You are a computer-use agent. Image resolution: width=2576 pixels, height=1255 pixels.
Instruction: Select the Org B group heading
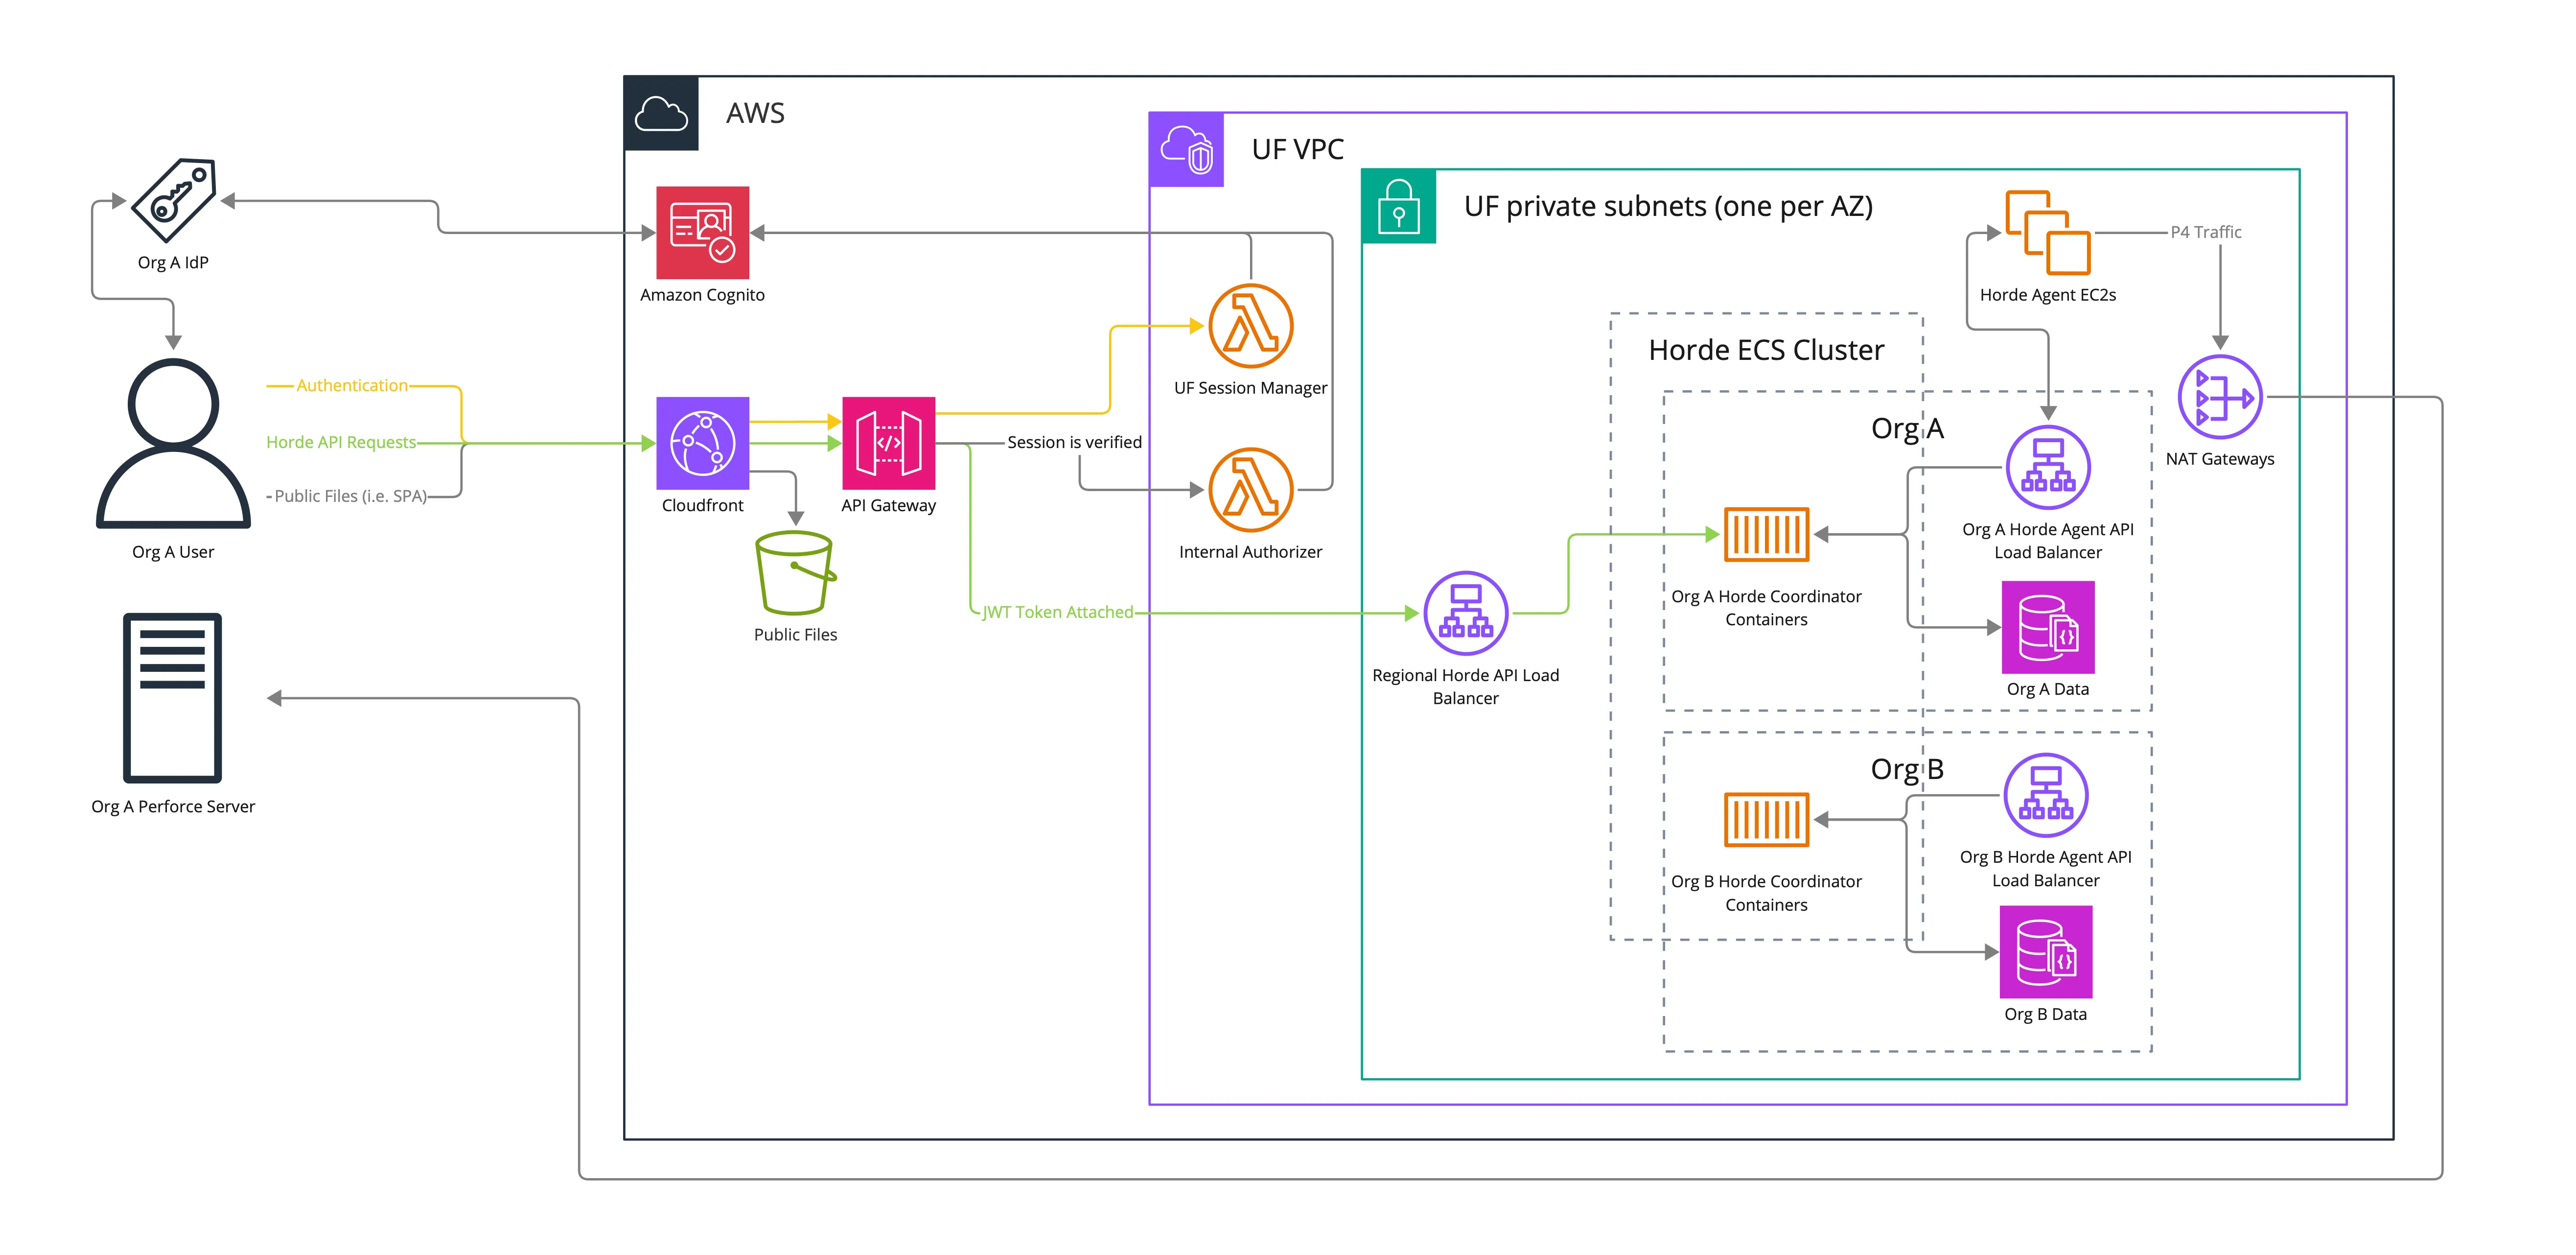1907,769
